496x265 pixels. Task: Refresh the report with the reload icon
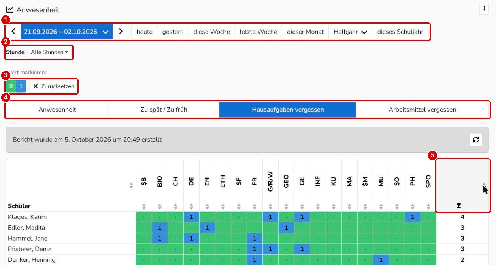click(x=476, y=140)
